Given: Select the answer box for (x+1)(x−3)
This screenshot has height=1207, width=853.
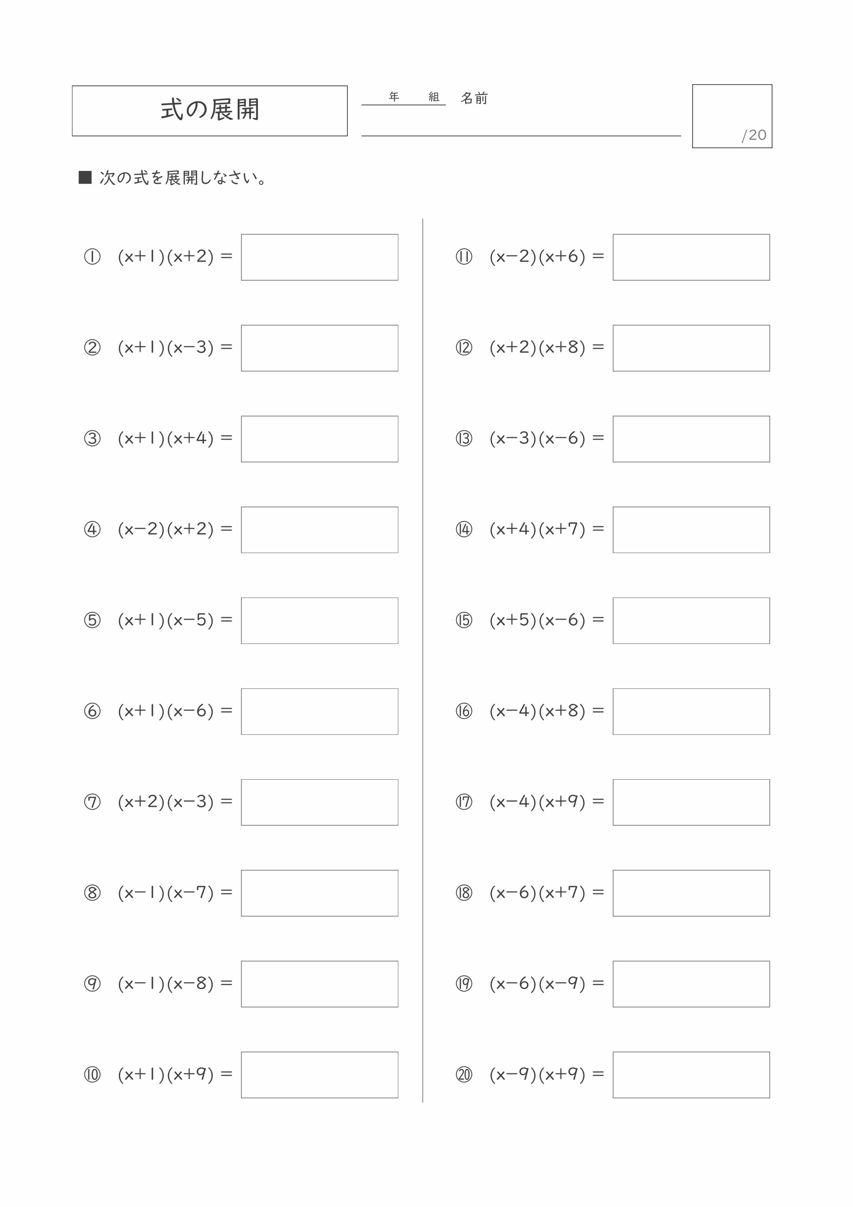Looking at the screenshot, I should click(x=319, y=348).
